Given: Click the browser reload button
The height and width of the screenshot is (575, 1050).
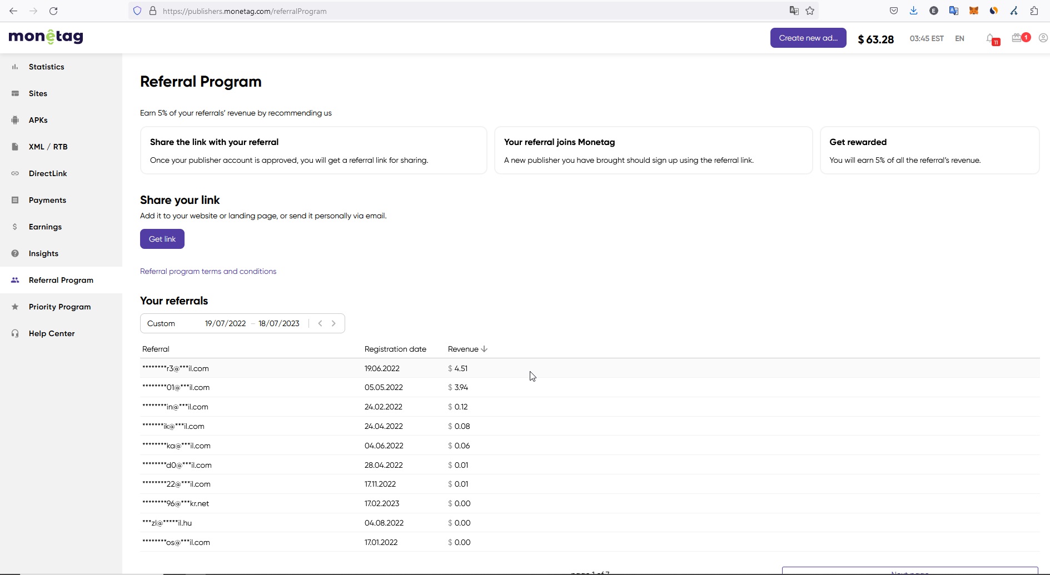Looking at the screenshot, I should pyautogui.click(x=53, y=11).
